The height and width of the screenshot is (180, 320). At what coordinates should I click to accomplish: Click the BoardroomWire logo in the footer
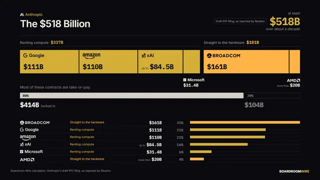click(294, 171)
